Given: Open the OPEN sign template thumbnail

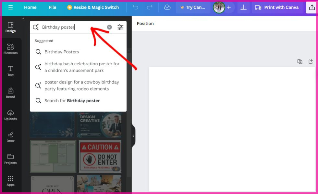Looking at the screenshot, I should pos(52,184).
